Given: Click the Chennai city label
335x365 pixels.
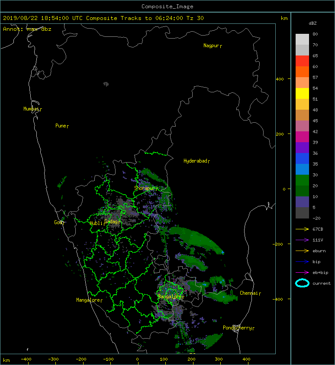Looking at the screenshot, I should [x=249, y=293].
